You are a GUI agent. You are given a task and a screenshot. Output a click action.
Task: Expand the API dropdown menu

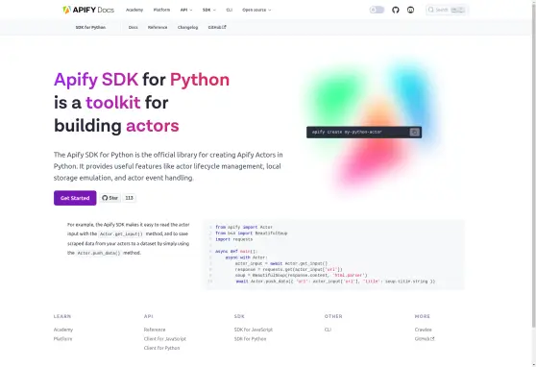tap(186, 10)
